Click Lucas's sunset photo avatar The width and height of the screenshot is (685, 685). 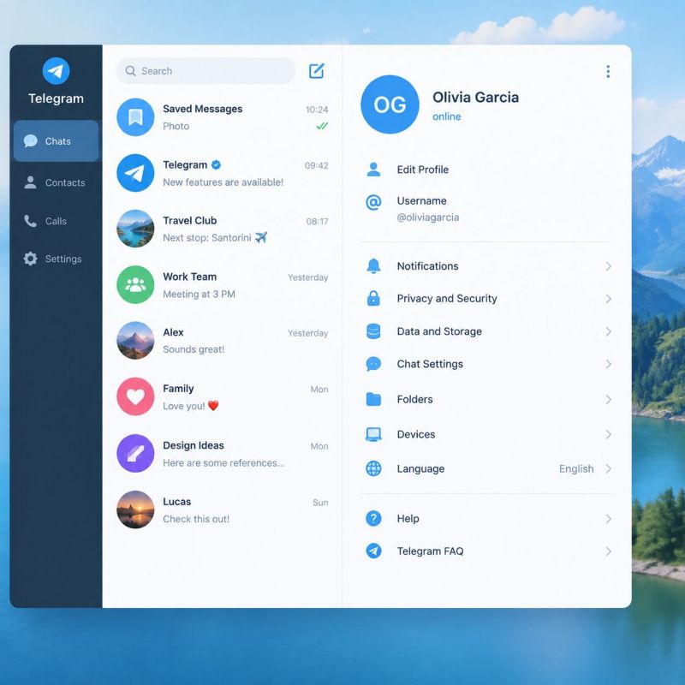(135, 509)
